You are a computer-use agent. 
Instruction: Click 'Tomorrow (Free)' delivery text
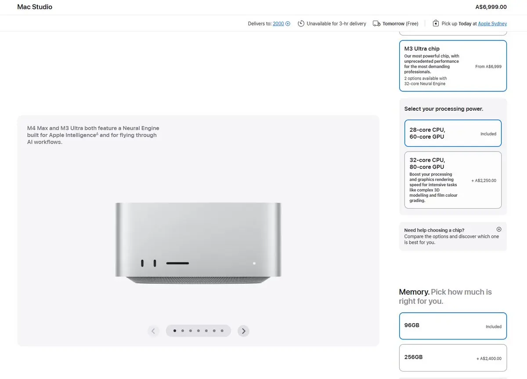(x=401, y=24)
